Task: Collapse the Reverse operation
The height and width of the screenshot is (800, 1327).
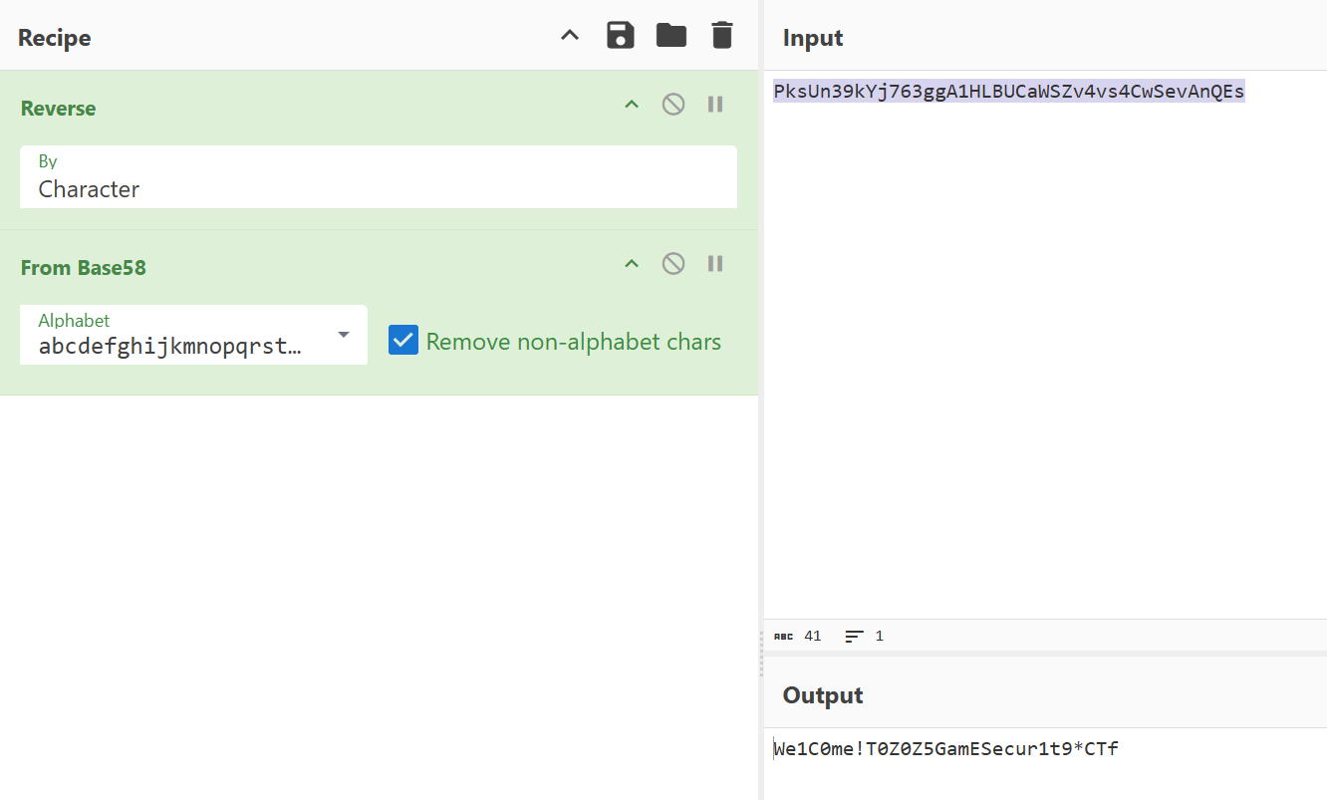Action: tap(632, 105)
